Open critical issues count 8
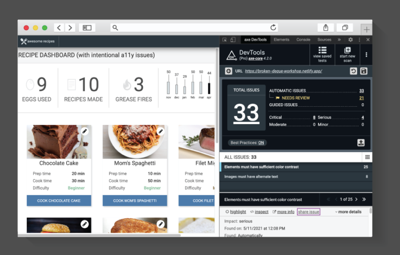 (x=314, y=118)
